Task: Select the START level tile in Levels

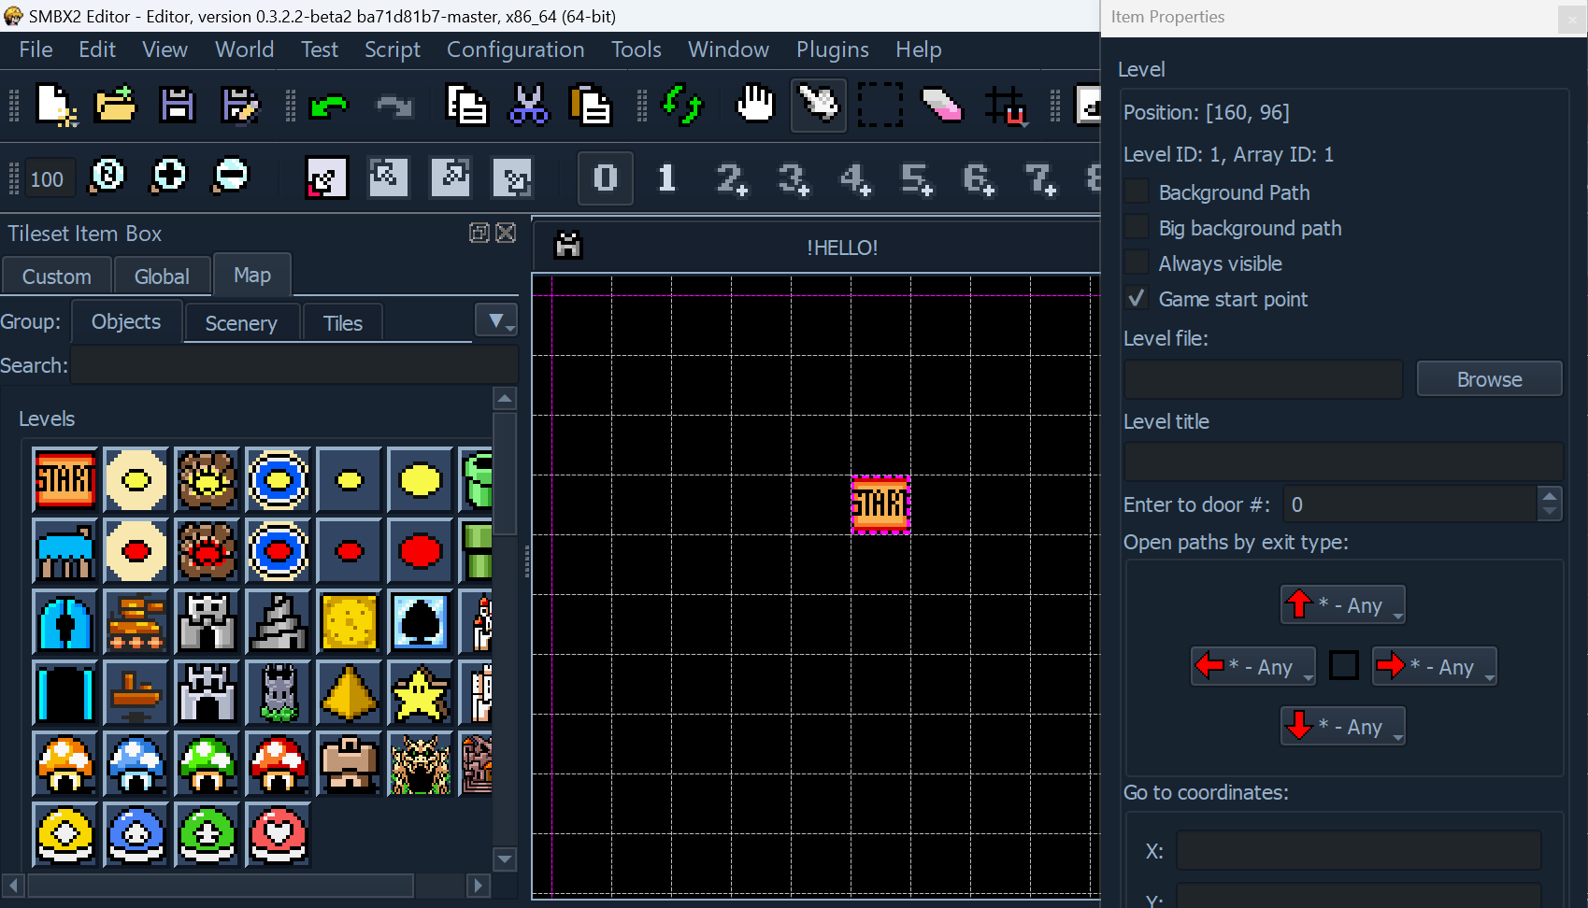Action: tap(64, 480)
